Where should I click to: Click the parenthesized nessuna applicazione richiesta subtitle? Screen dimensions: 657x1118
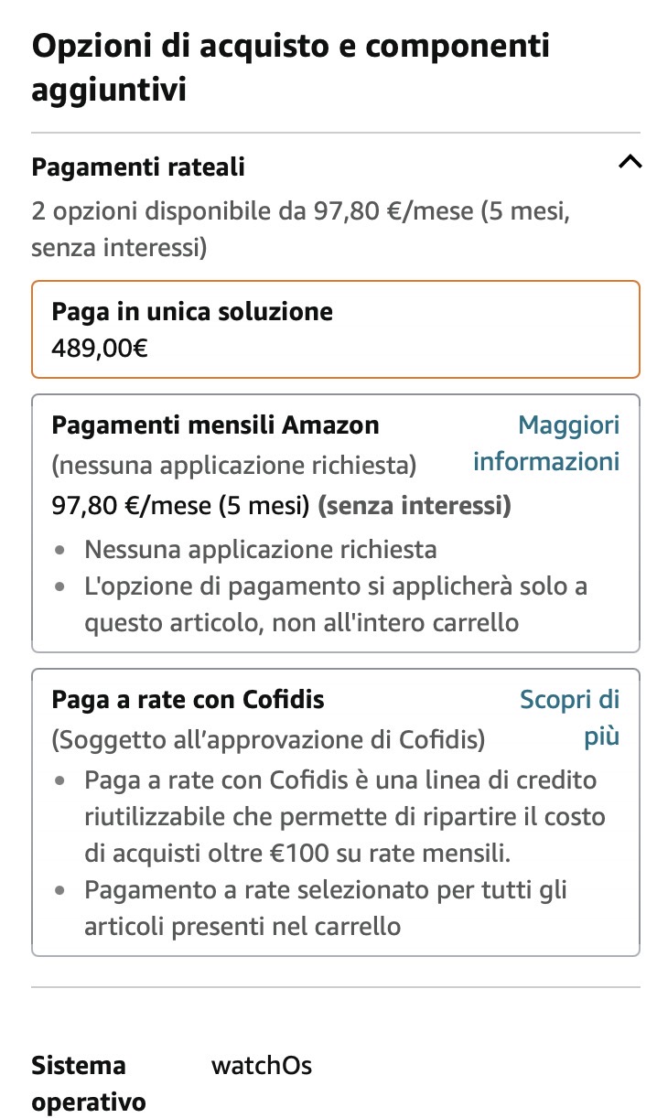click(x=233, y=466)
